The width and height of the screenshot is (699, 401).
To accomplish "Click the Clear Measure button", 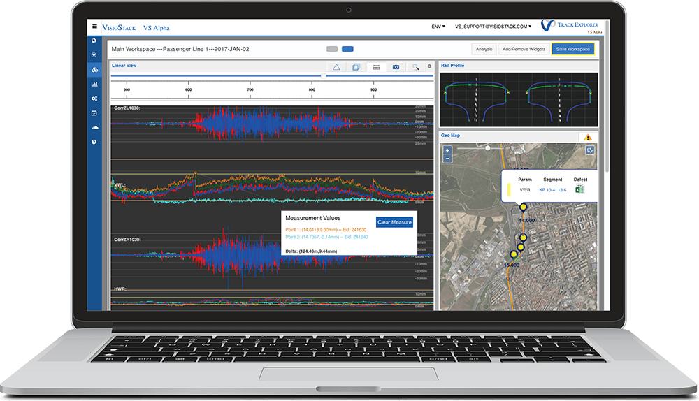I will [x=394, y=222].
